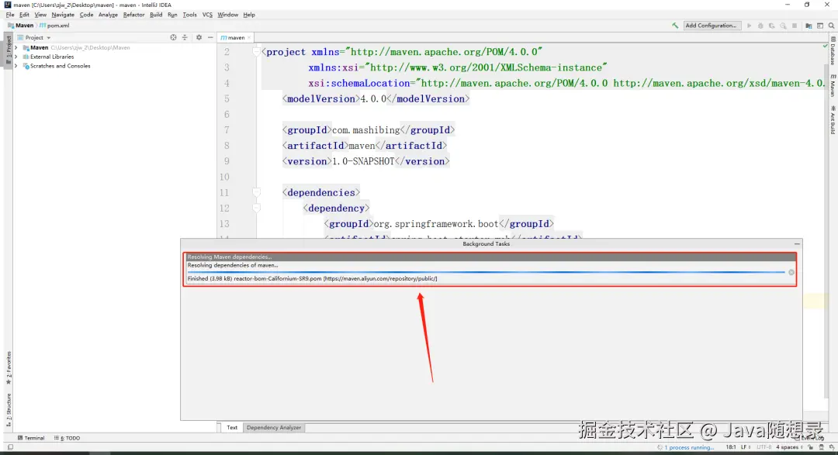Open the View menu
838x455 pixels.
pyautogui.click(x=40, y=15)
